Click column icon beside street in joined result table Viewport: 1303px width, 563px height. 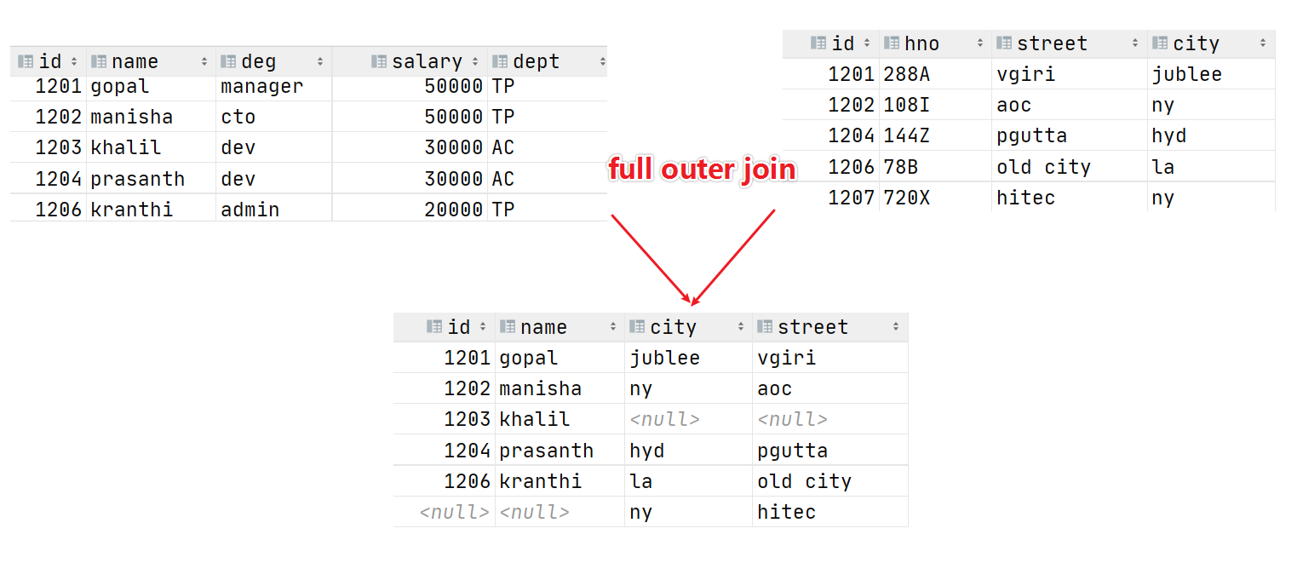pyautogui.click(x=765, y=326)
